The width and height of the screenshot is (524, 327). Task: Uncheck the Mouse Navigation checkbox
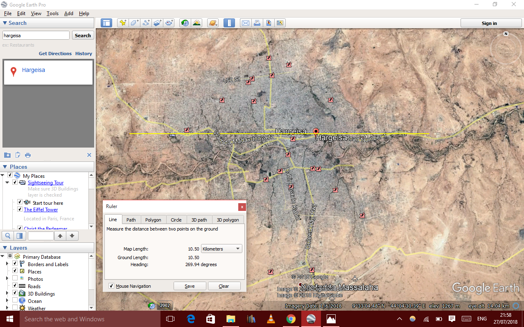point(111,286)
